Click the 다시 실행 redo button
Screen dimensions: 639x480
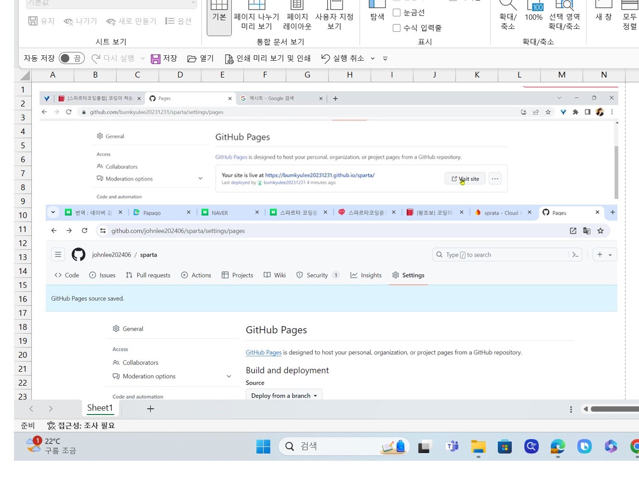(113, 58)
